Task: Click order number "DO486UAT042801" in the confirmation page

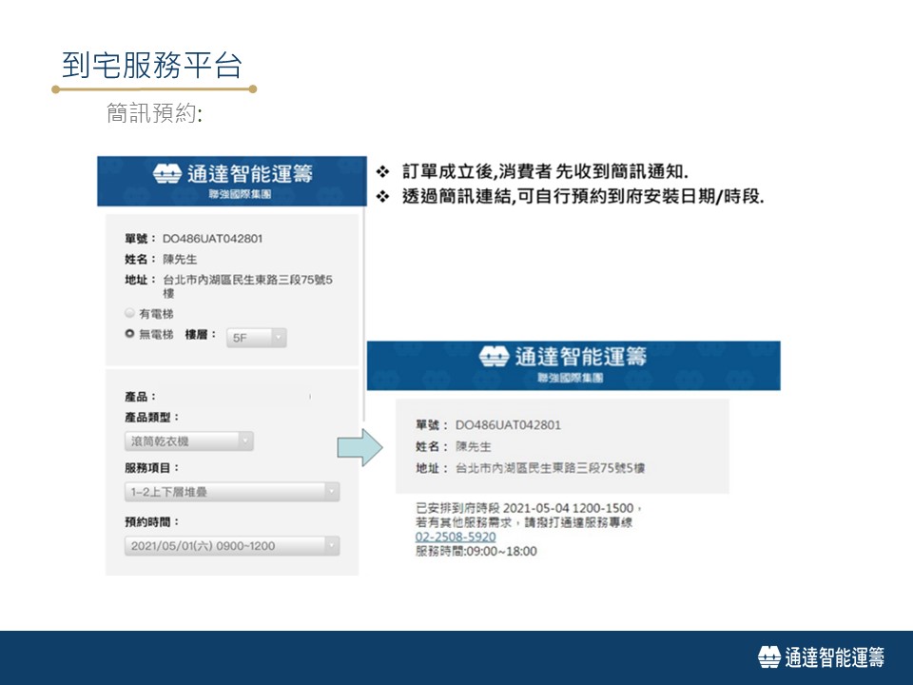Action: [508, 425]
